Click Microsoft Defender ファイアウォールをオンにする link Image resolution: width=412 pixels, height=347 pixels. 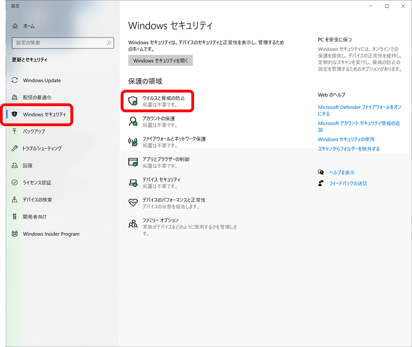click(359, 110)
